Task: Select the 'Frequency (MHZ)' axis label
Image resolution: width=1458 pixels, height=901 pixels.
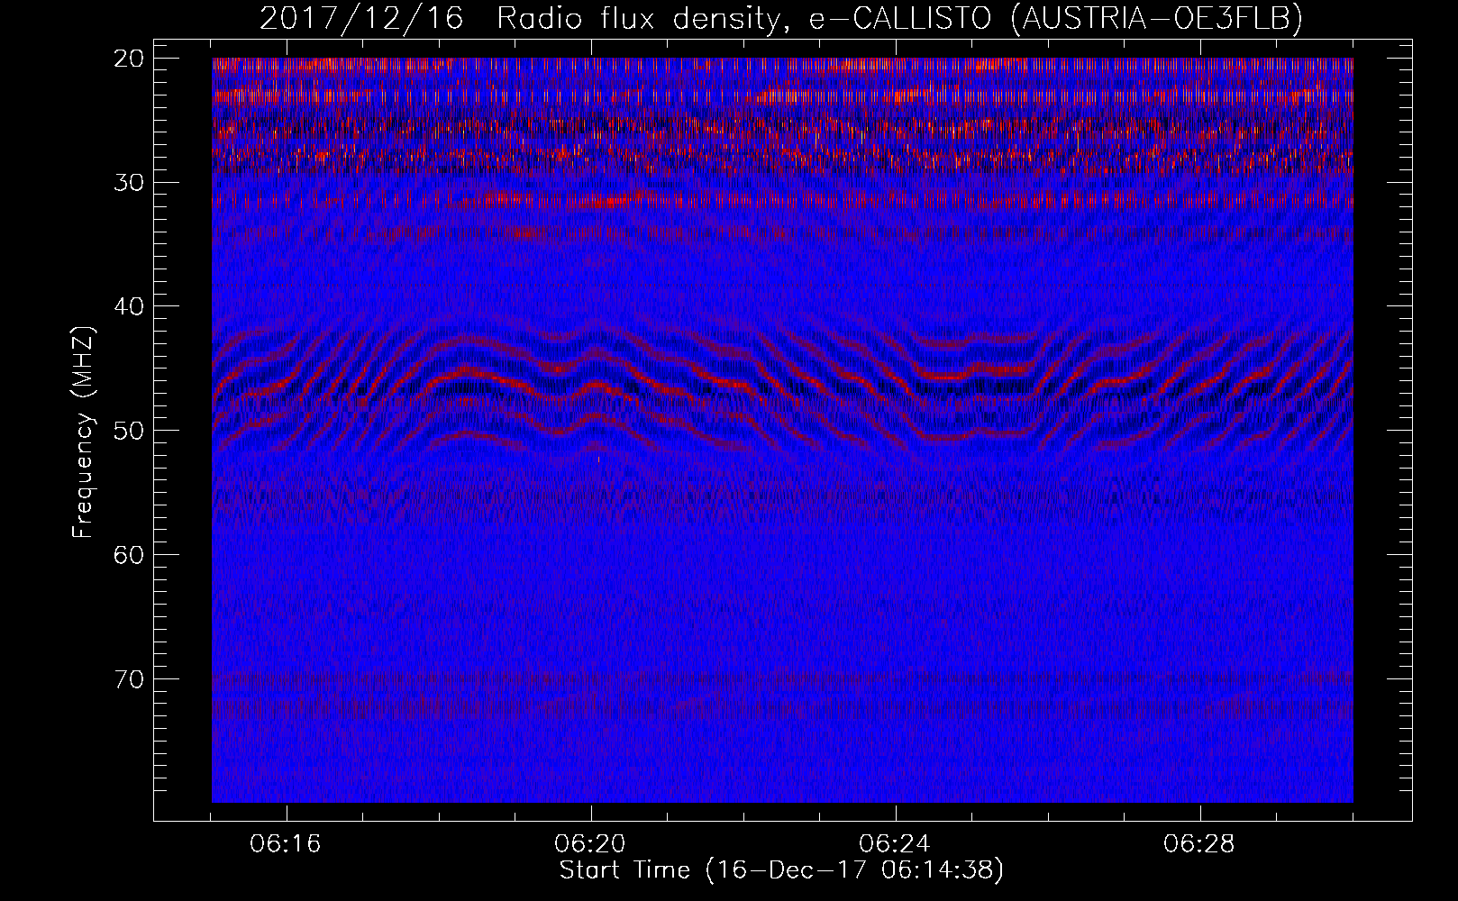Action: tap(83, 432)
